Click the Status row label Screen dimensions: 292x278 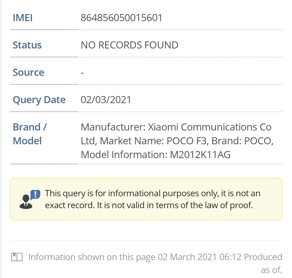click(27, 45)
